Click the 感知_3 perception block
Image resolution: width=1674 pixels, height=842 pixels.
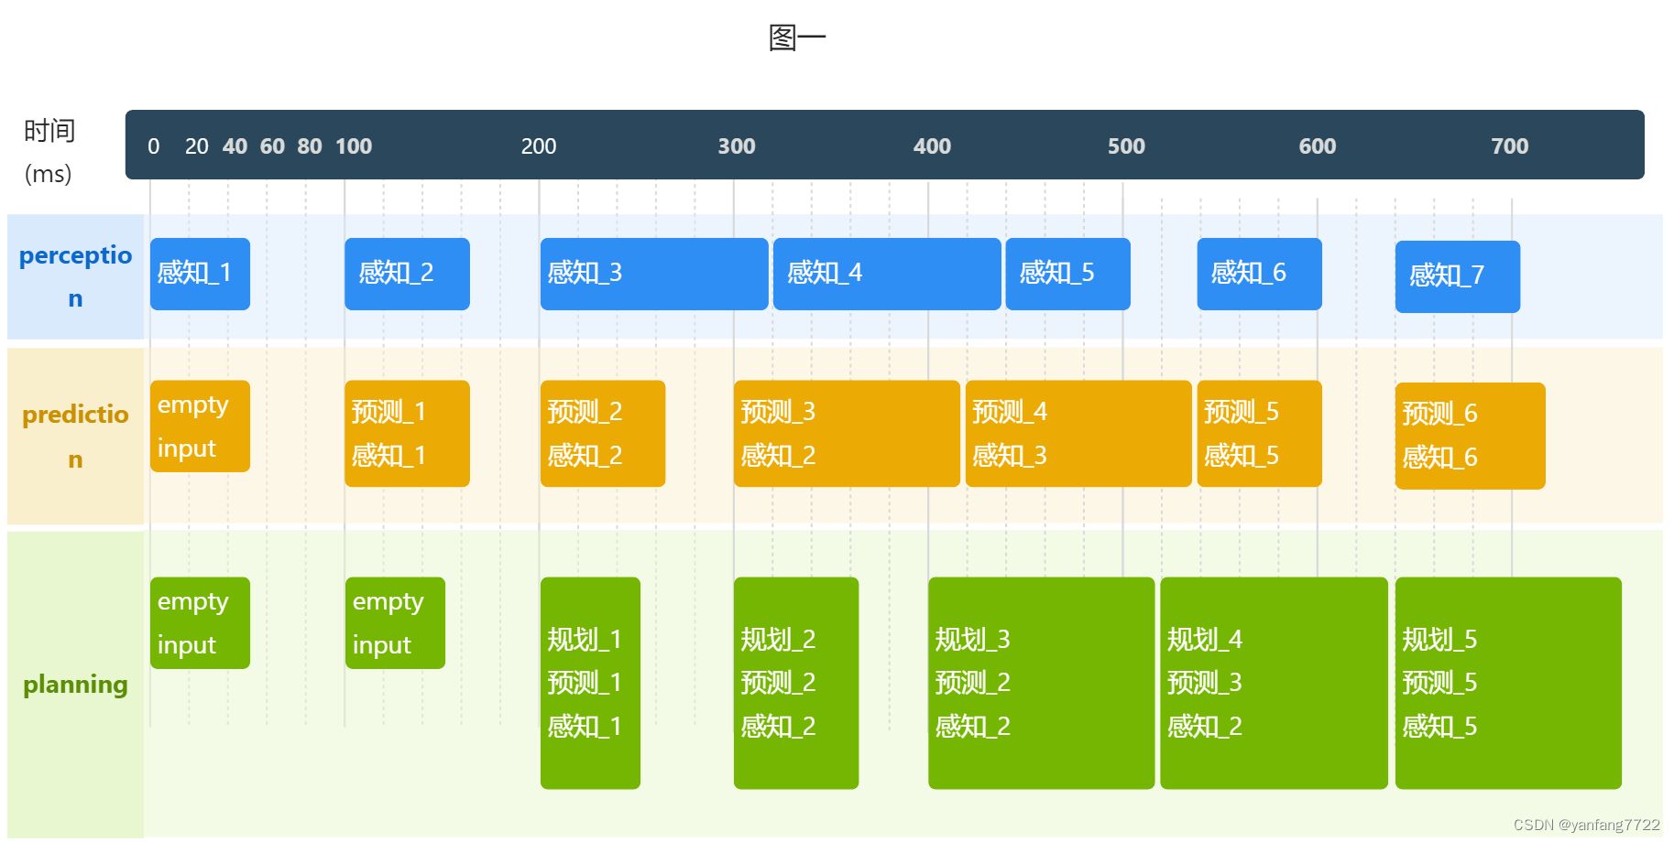(x=654, y=274)
